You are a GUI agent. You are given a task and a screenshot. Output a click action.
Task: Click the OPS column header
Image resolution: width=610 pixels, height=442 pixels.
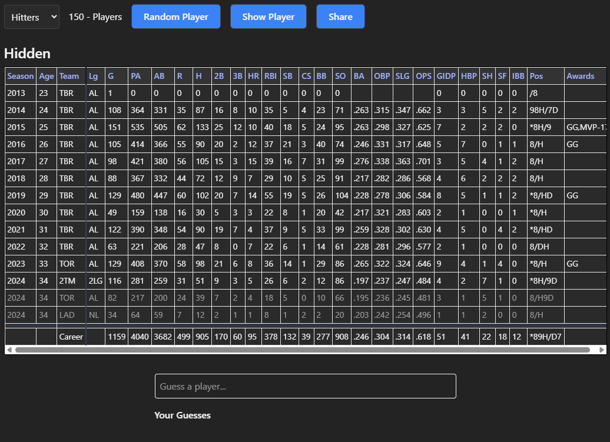pos(423,76)
